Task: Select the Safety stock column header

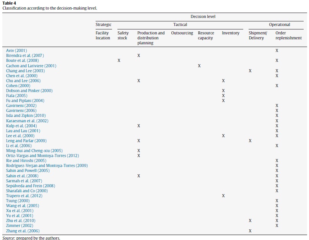Action: tap(123, 36)
